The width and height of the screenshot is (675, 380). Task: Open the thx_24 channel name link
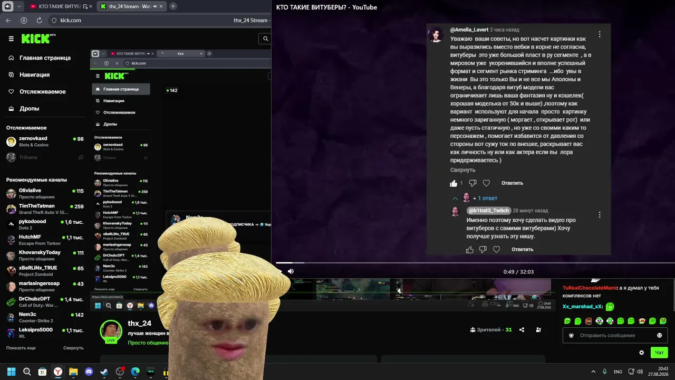tap(140, 324)
